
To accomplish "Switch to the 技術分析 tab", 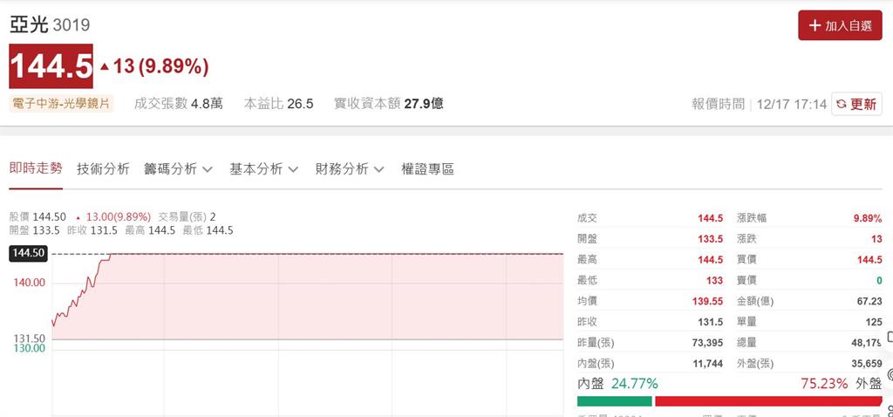I will click(x=103, y=169).
